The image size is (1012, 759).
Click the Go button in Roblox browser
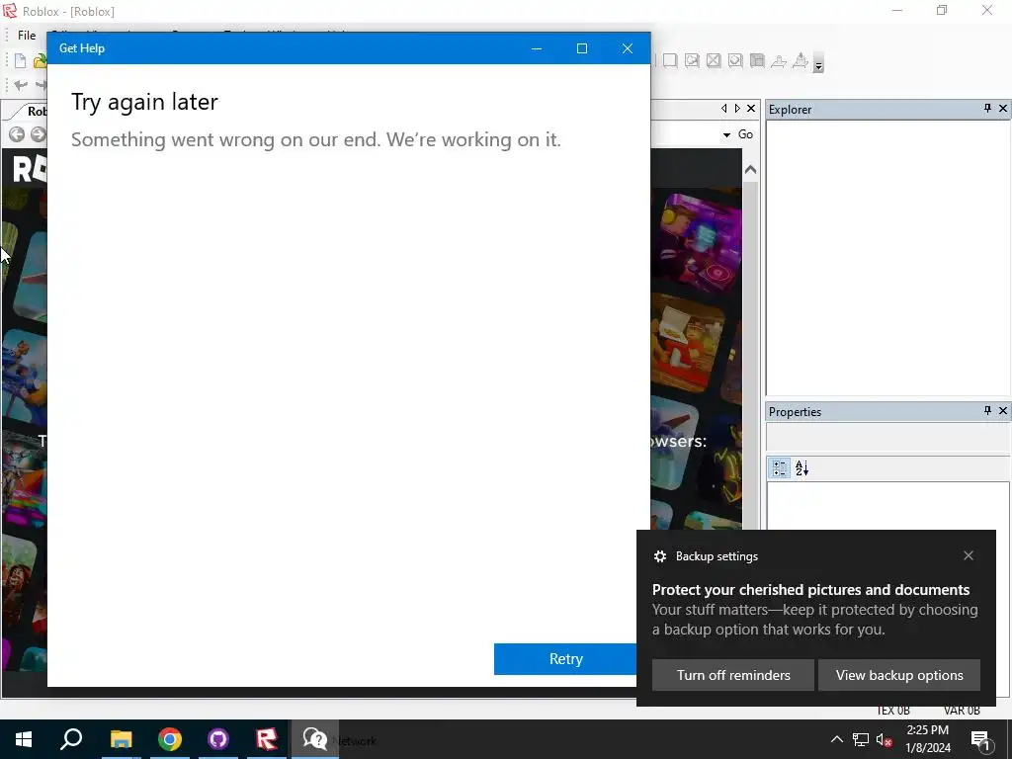(x=745, y=134)
